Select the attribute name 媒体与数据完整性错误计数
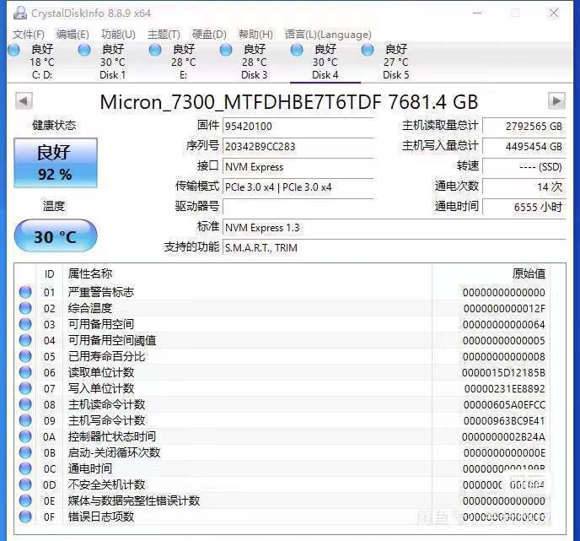This screenshot has width=580, height=541. [x=134, y=500]
